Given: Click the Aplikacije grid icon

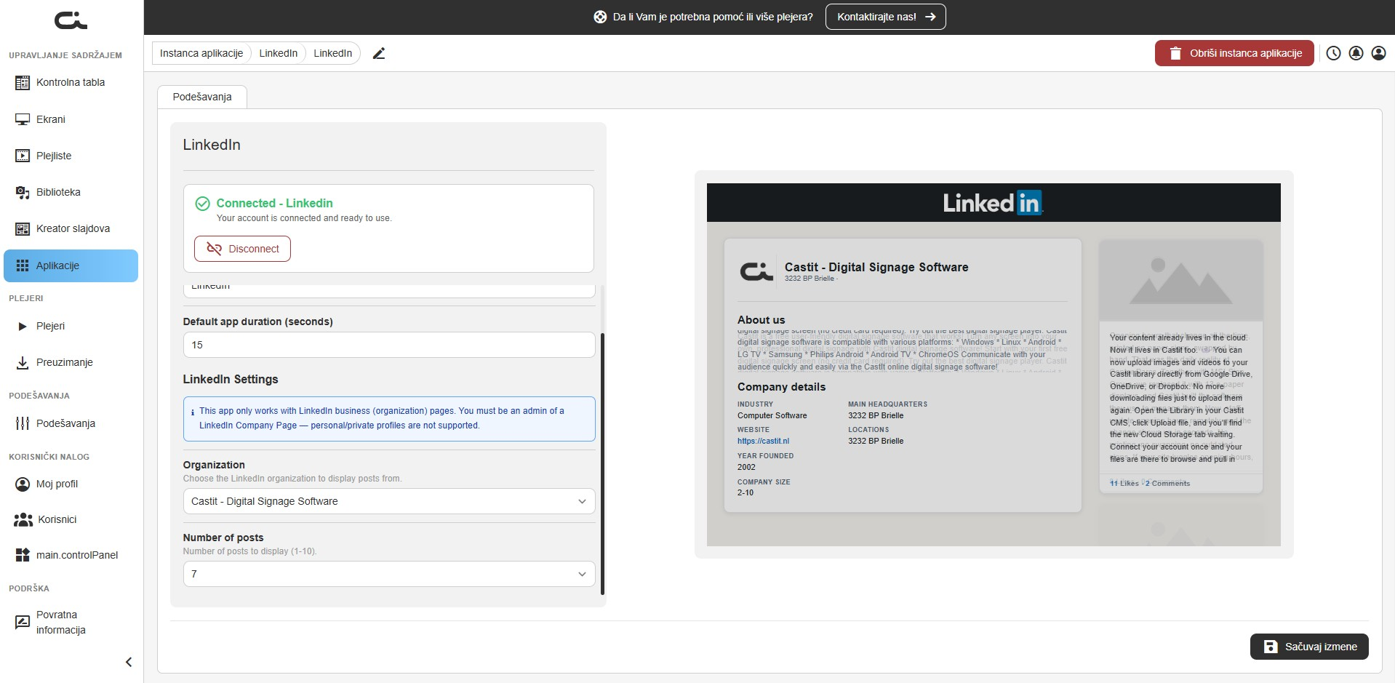Looking at the screenshot, I should point(23,265).
